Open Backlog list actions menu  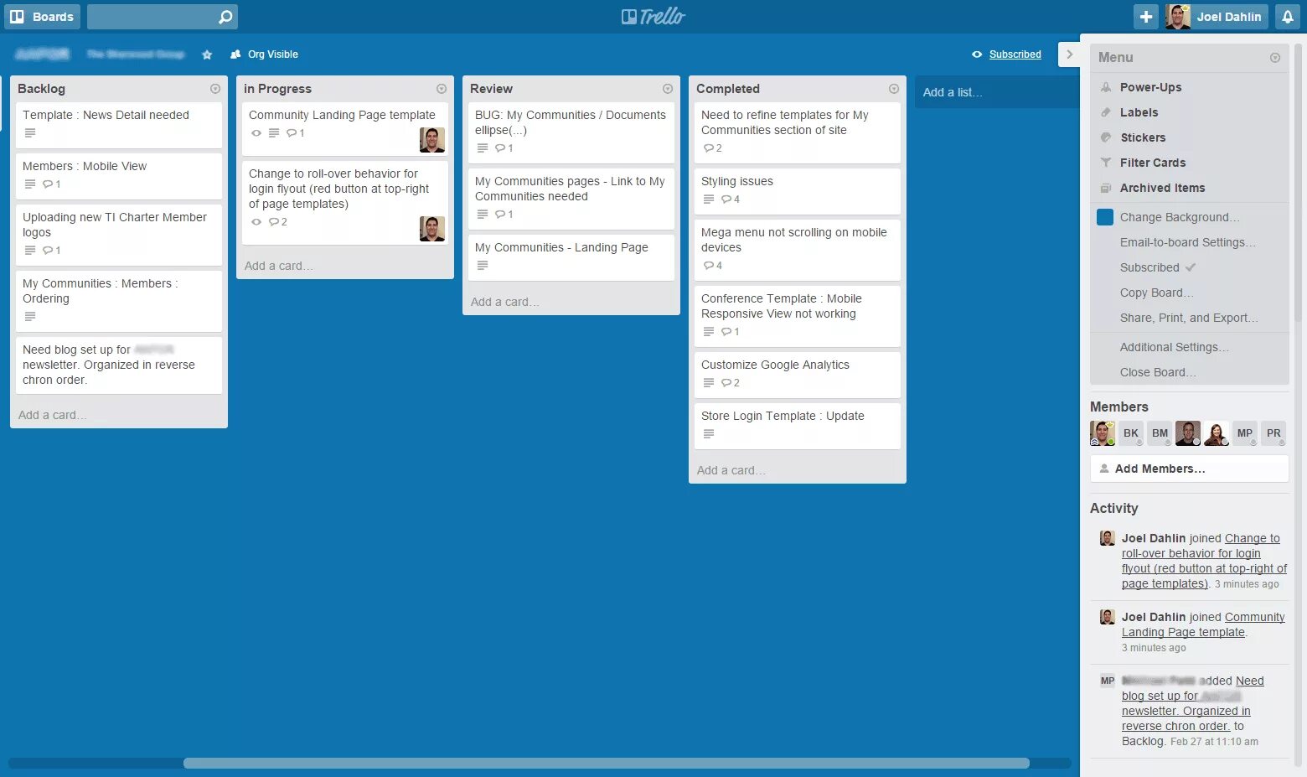click(x=215, y=89)
